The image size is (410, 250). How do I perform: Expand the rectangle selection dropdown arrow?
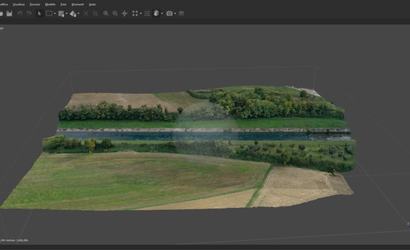click(55, 14)
